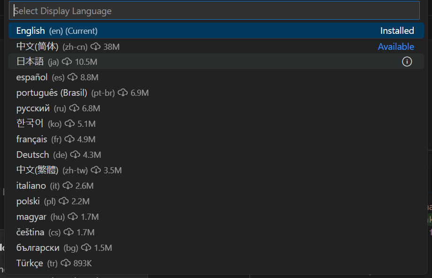Select polski as display language
The image size is (432, 278).
(x=28, y=201)
